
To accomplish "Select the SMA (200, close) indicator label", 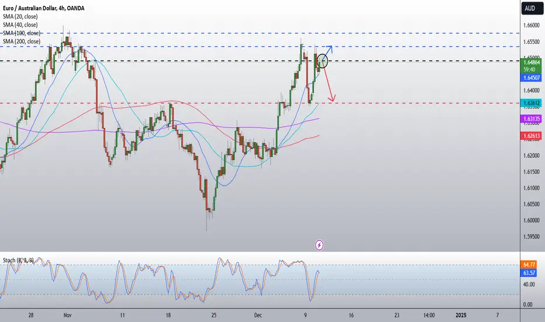I will point(22,42).
